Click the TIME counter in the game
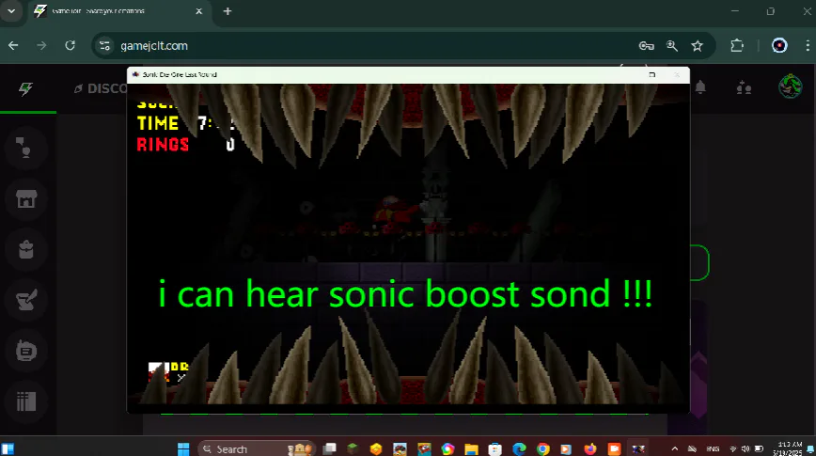 point(186,123)
